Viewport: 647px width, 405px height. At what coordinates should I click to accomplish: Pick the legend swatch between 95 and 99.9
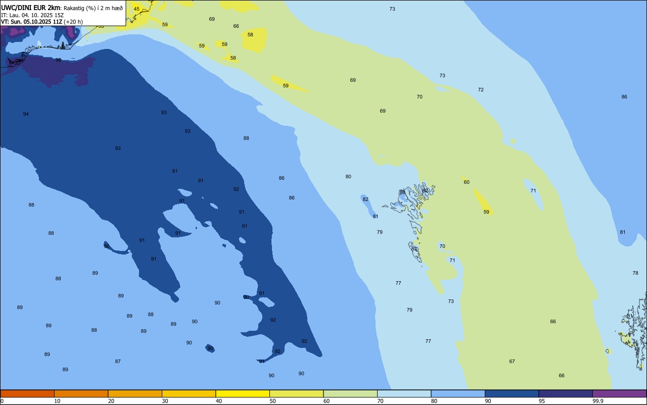point(566,393)
